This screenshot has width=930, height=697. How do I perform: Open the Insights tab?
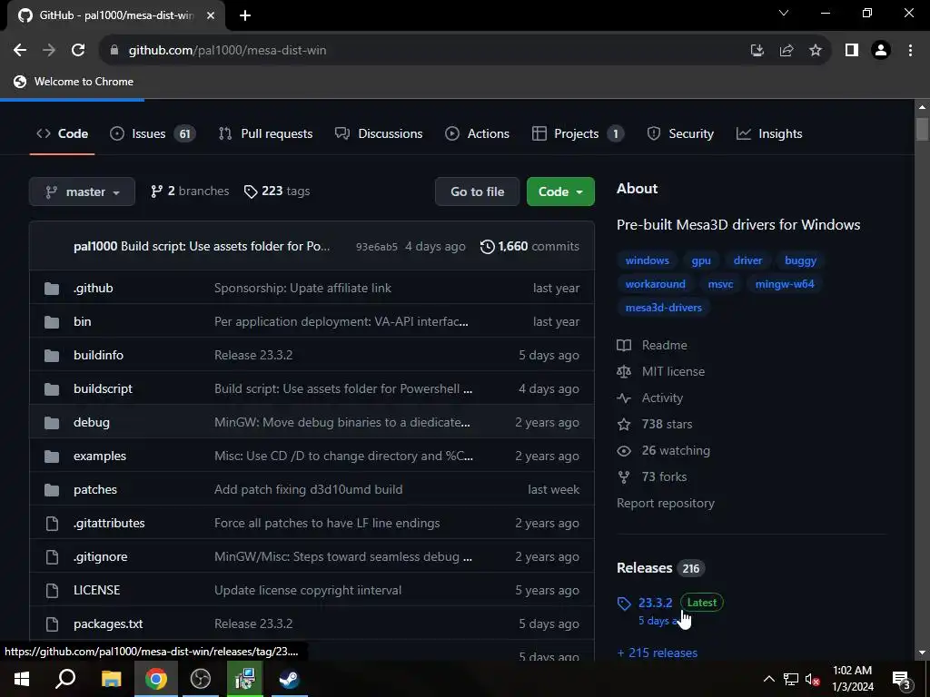[769, 134]
